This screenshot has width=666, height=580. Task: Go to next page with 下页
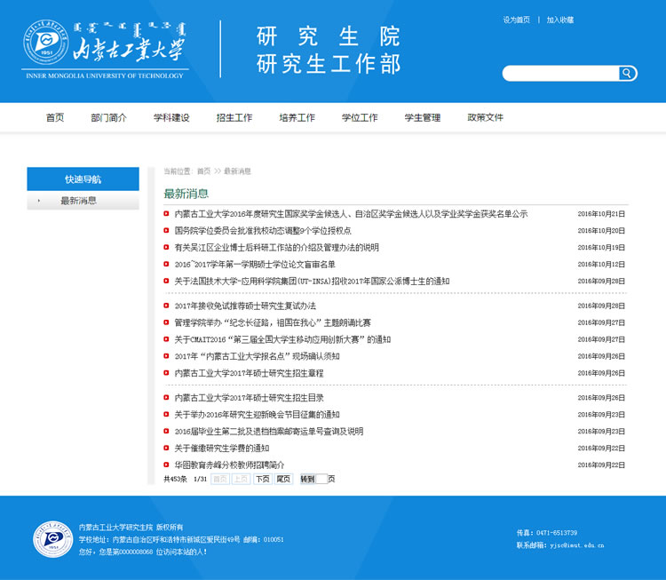(262, 479)
